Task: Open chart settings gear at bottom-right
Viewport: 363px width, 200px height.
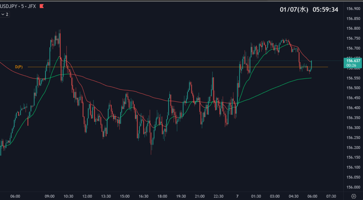Action: pos(353,196)
